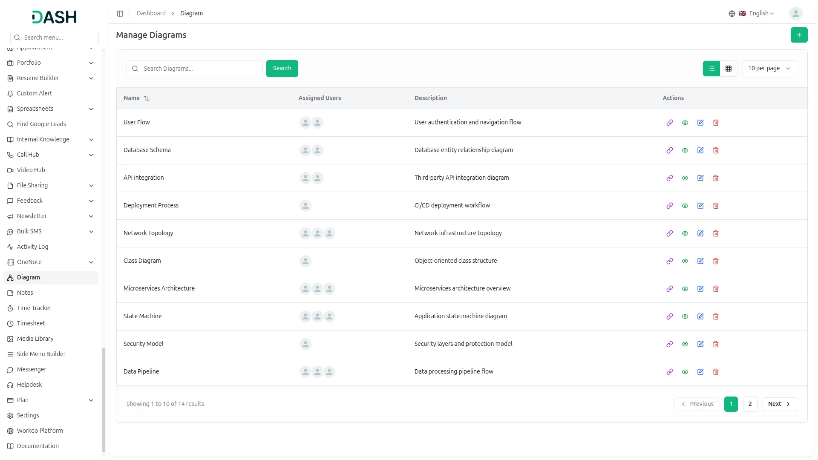Image resolution: width=818 pixels, height=460 pixels.
Task: Toggle the sidebar collapse icon
Action: (x=120, y=14)
